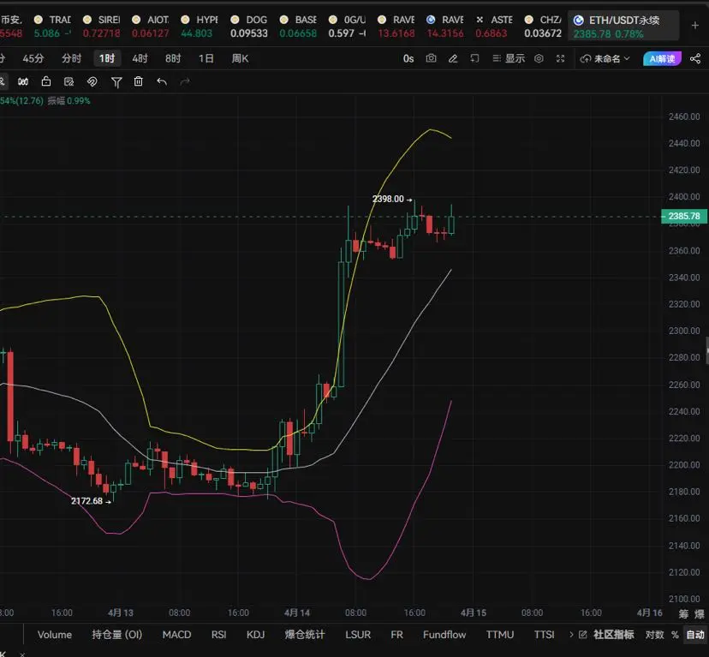Select the 8时 timeframe
The height and width of the screenshot is (657, 709).
pyautogui.click(x=173, y=58)
